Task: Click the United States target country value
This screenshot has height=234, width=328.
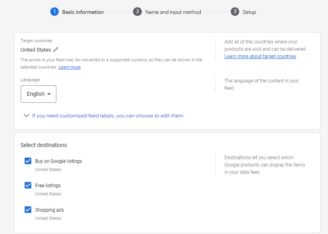Action: coord(36,50)
